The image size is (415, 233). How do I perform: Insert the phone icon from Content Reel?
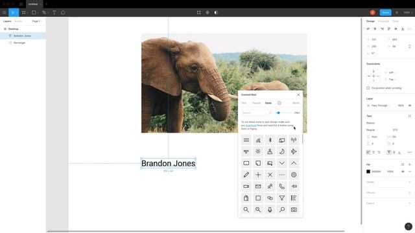click(x=282, y=186)
